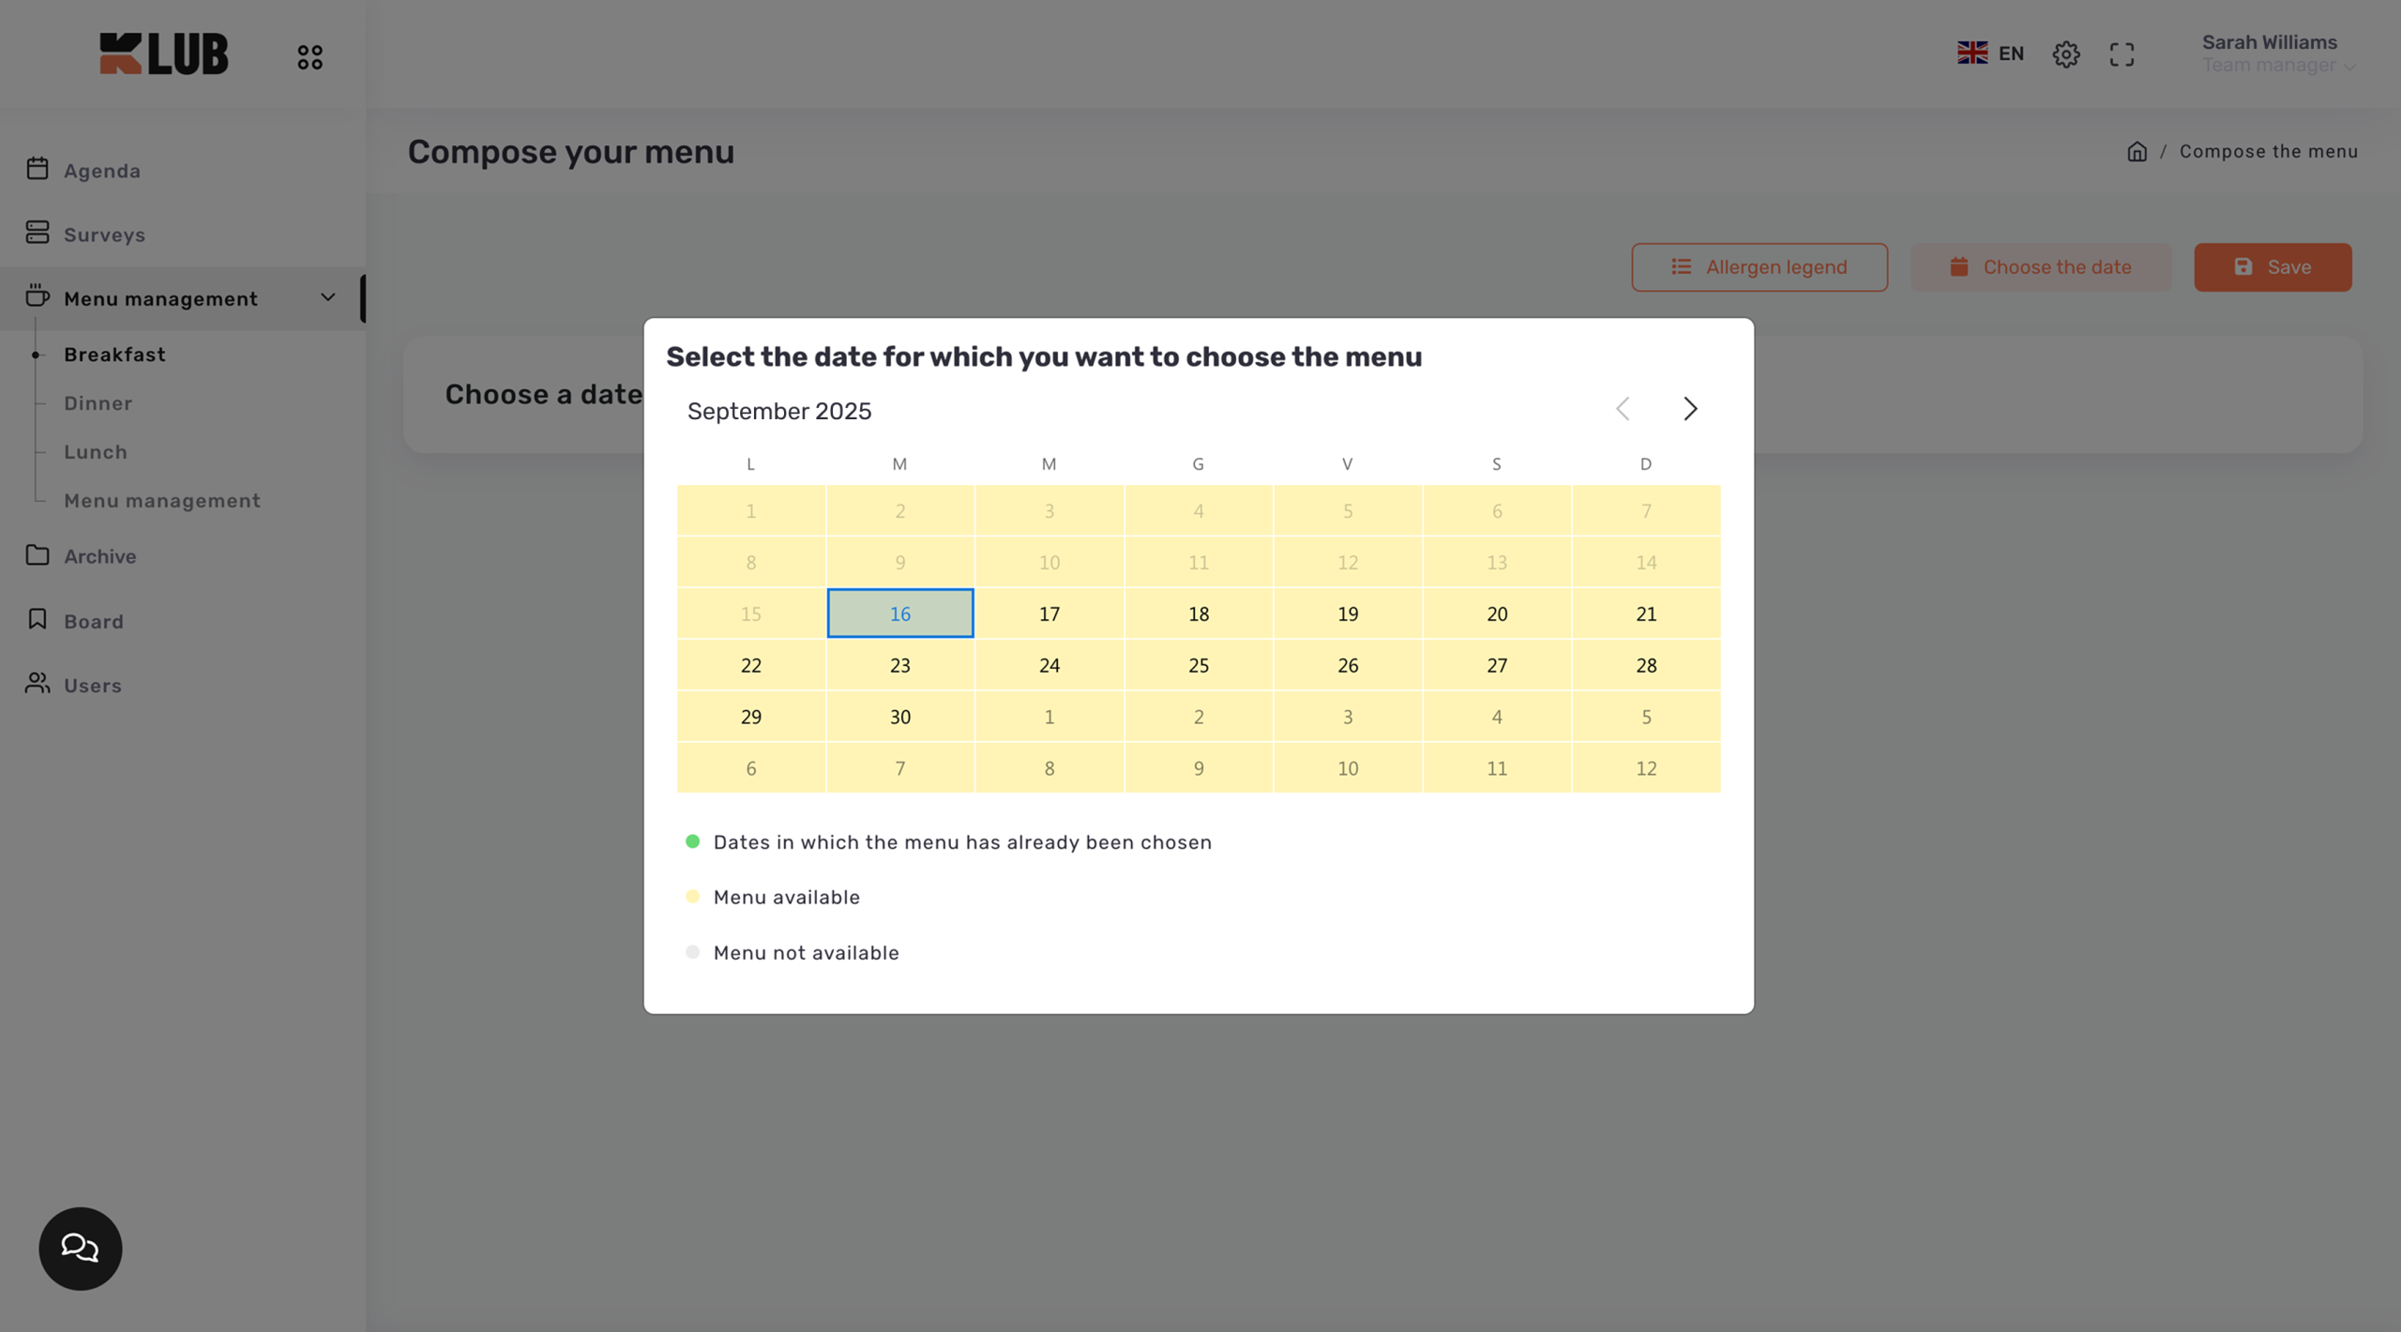The height and width of the screenshot is (1332, 2401).
Task: Select the Dinner submenu item
Action: pyautogui.click(x=98, y=403)
